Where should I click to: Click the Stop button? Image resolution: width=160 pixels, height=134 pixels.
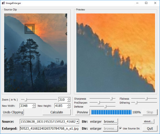pos(150,112)
